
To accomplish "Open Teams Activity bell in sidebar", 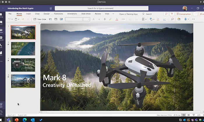I will point(1,15).
